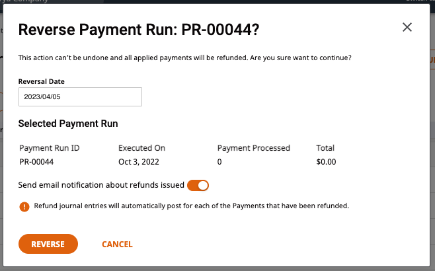
Task: Click the Refund journal entries notice text
Action: click(x=192, y=206)
